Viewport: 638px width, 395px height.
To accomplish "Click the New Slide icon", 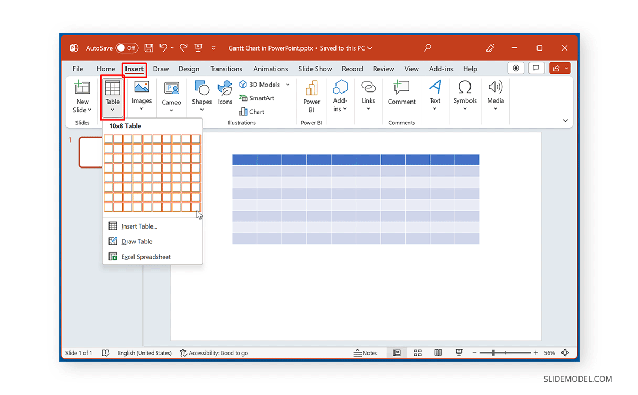I will [82, 88].
